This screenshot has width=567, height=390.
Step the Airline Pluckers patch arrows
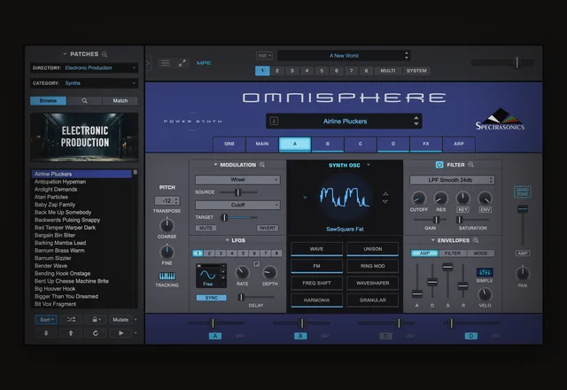(x=416, y=121)
